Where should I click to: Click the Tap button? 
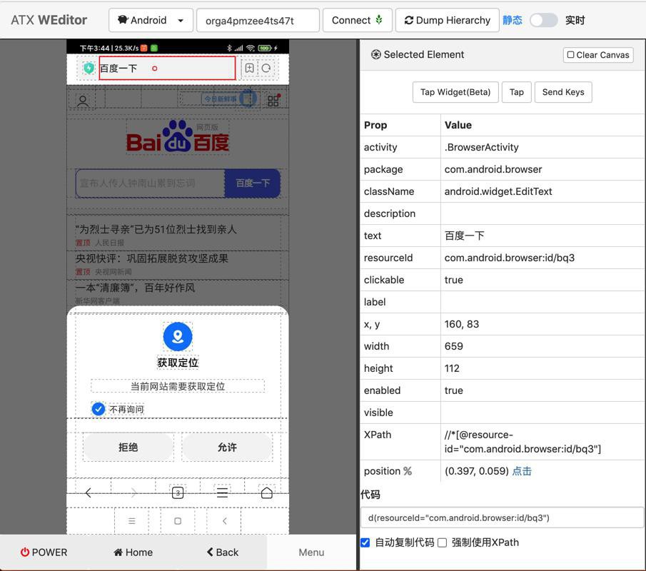[x=516, y=92]
